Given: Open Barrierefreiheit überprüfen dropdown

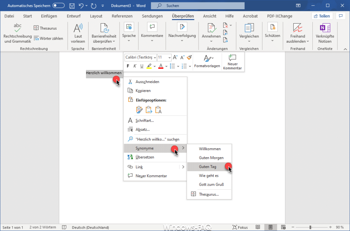Looking at the screenshot, I should pos(104,33).
